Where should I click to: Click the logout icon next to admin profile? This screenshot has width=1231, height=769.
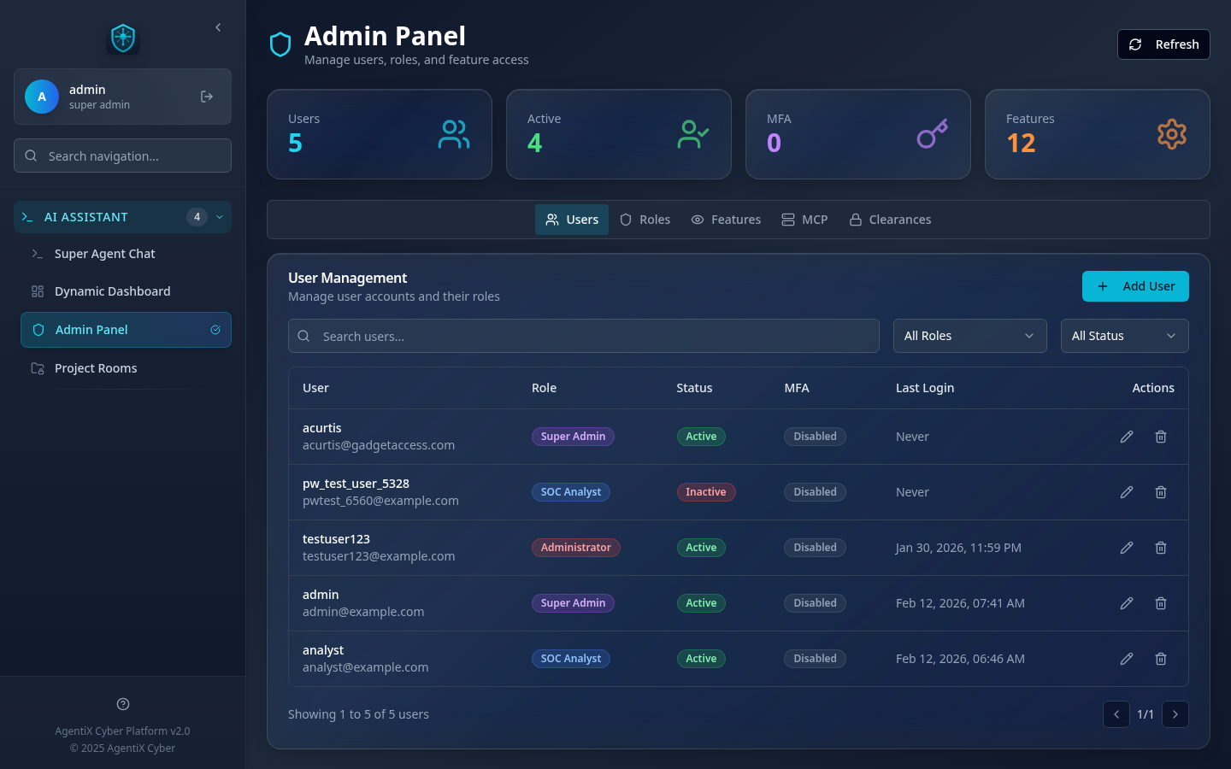(x=206, y=97)
